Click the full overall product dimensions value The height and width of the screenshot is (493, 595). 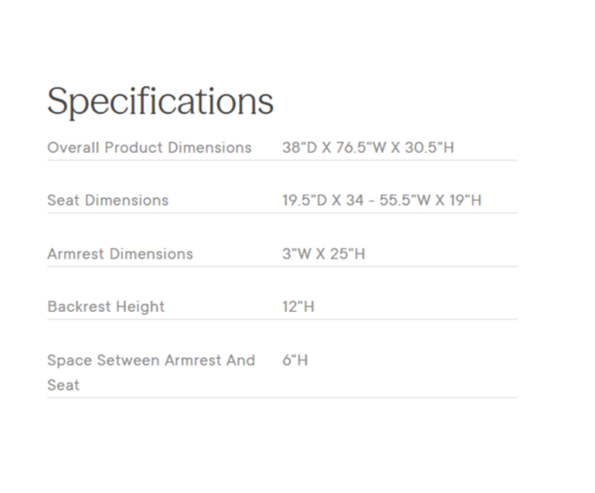click(368, 148)
